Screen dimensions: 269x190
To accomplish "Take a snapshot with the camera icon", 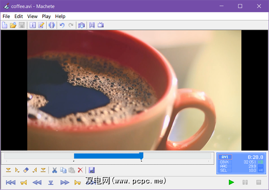I will point(82,25).
